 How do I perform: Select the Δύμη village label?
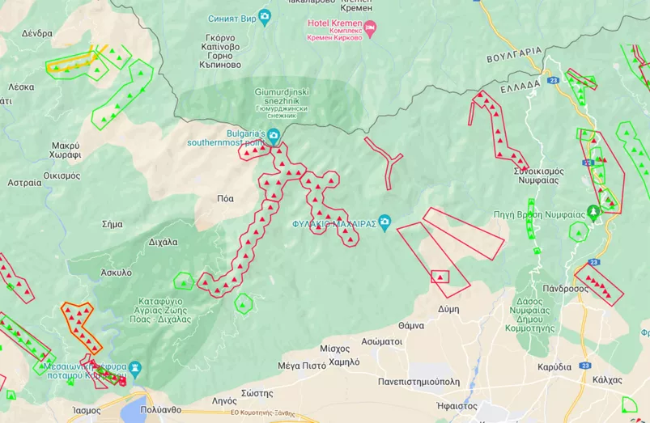pyautogui.click(x=448, y=309)
